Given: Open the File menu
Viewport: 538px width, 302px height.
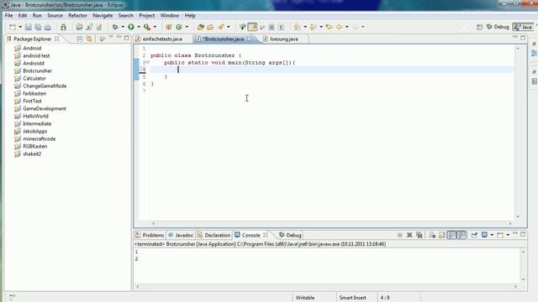Looking at the screenshot, I should (x=8, y=15).
